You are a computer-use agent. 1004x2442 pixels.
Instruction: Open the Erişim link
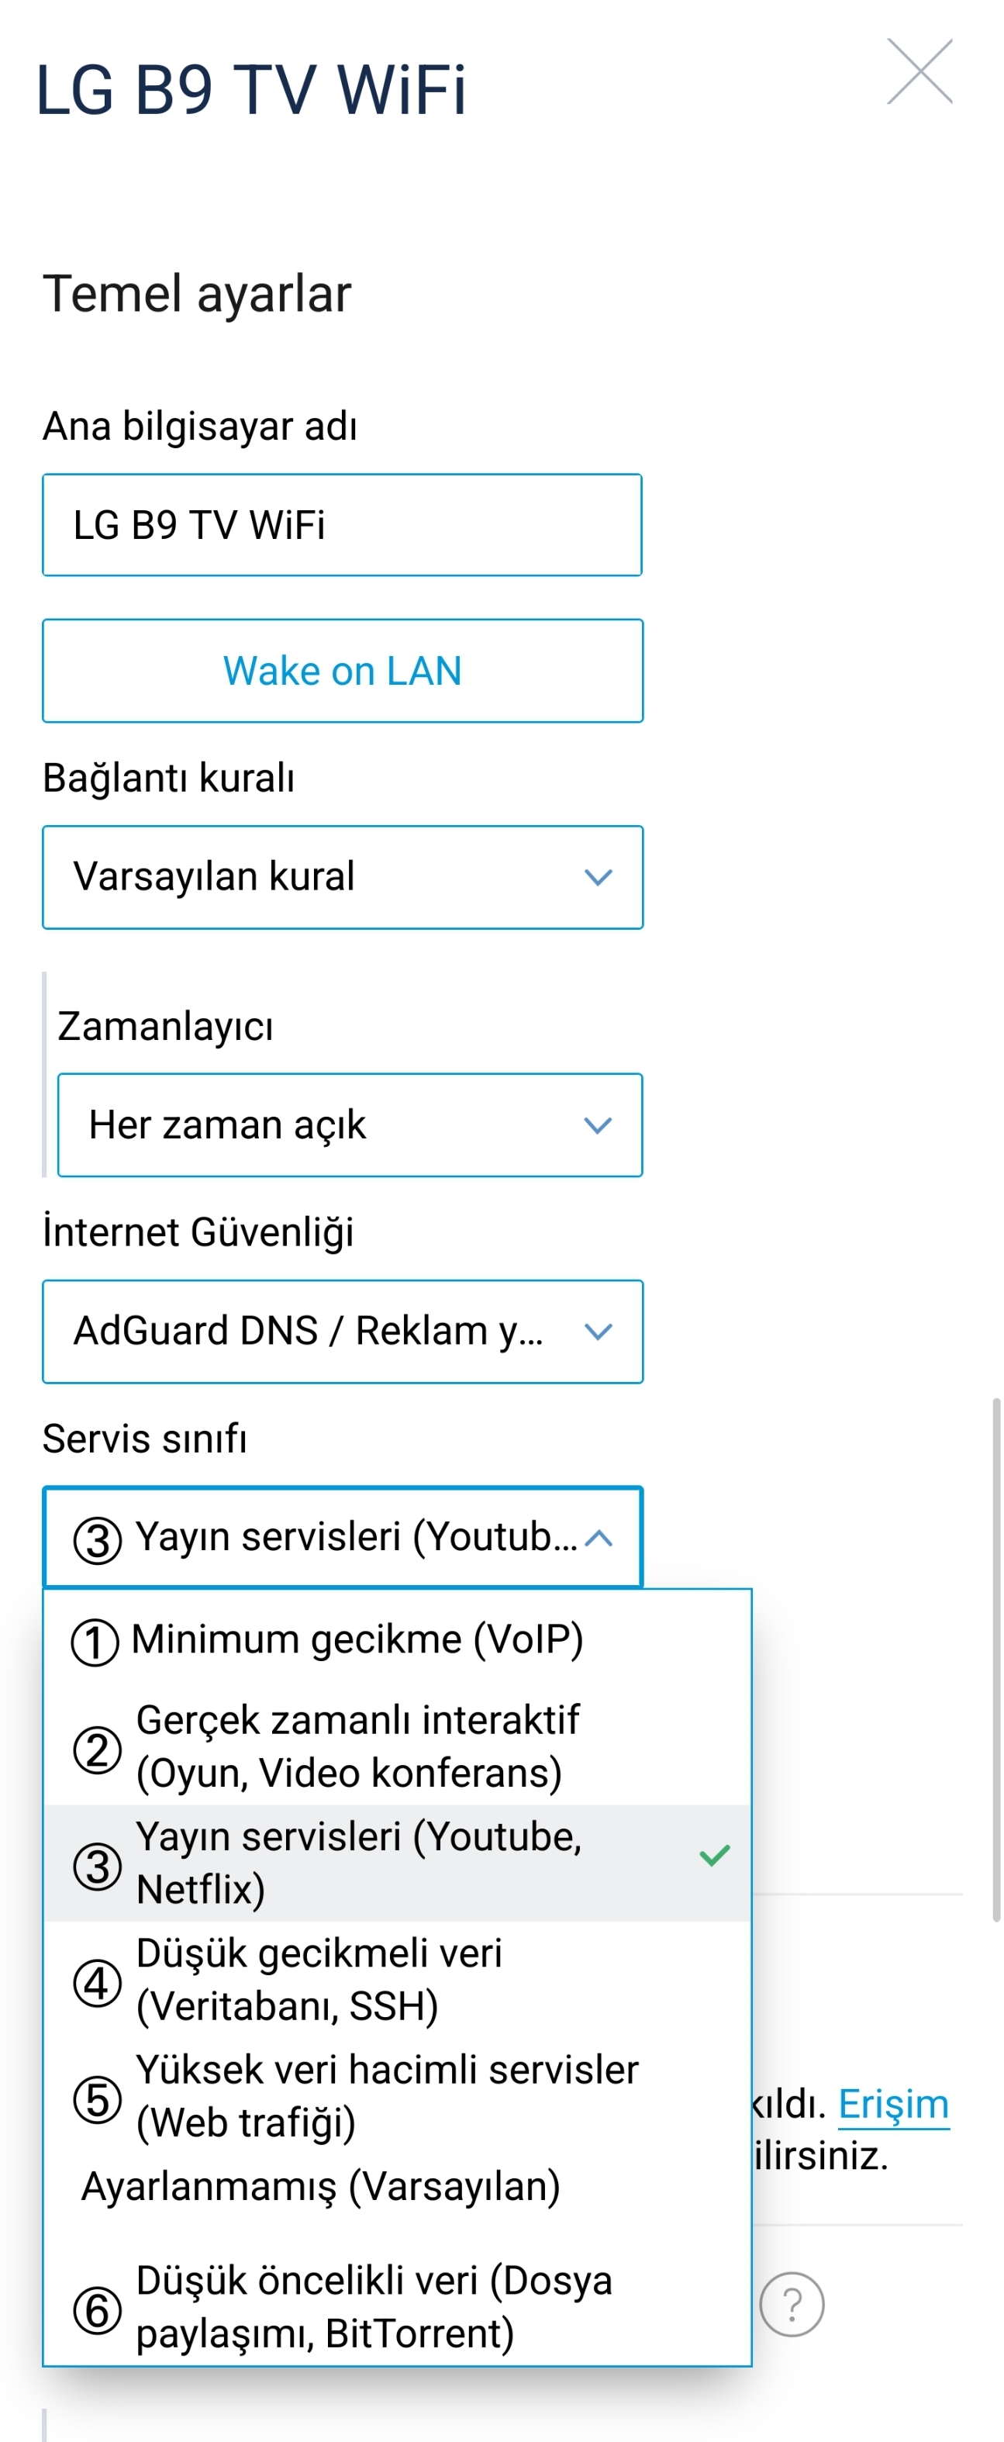[x=893, y=2105]
